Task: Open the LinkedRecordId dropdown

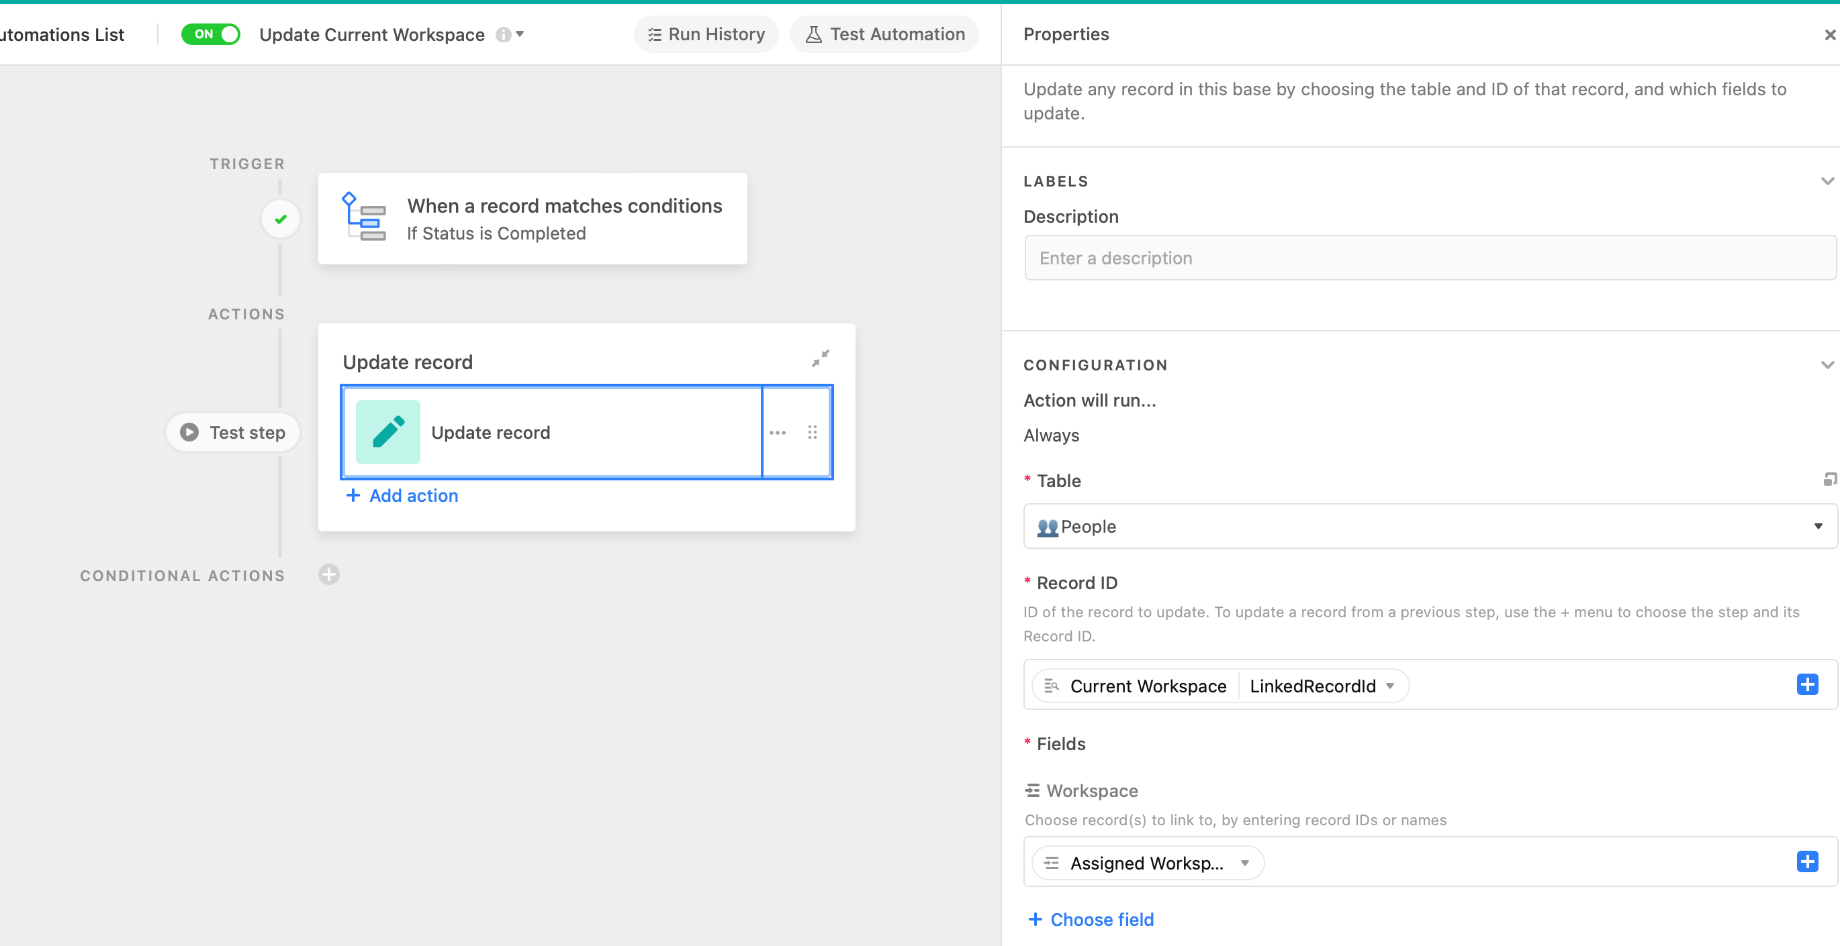Action: pos(1390,686)
